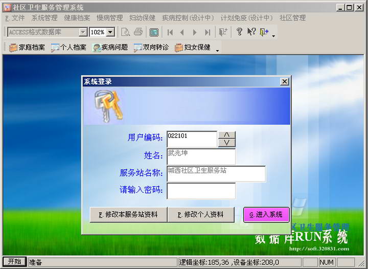Click the 进入系统 button
Viewport: 368px width, 269px height.
point(266,214)
